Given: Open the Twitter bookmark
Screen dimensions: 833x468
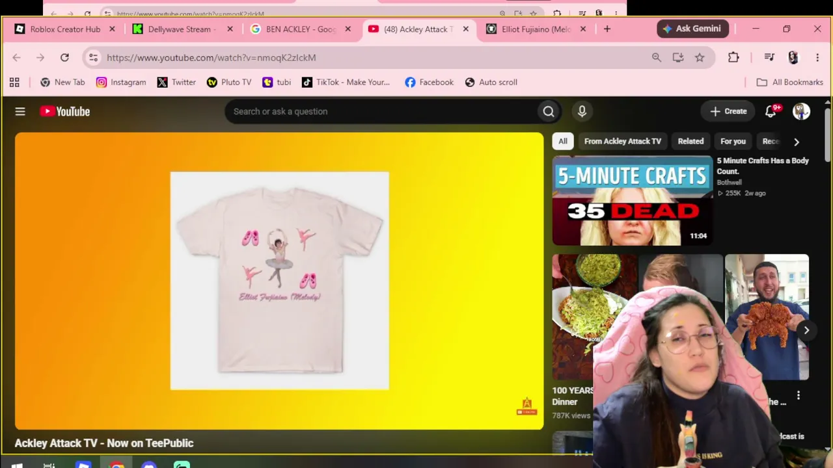Looking at the screenshot, I should pos(176,83).
